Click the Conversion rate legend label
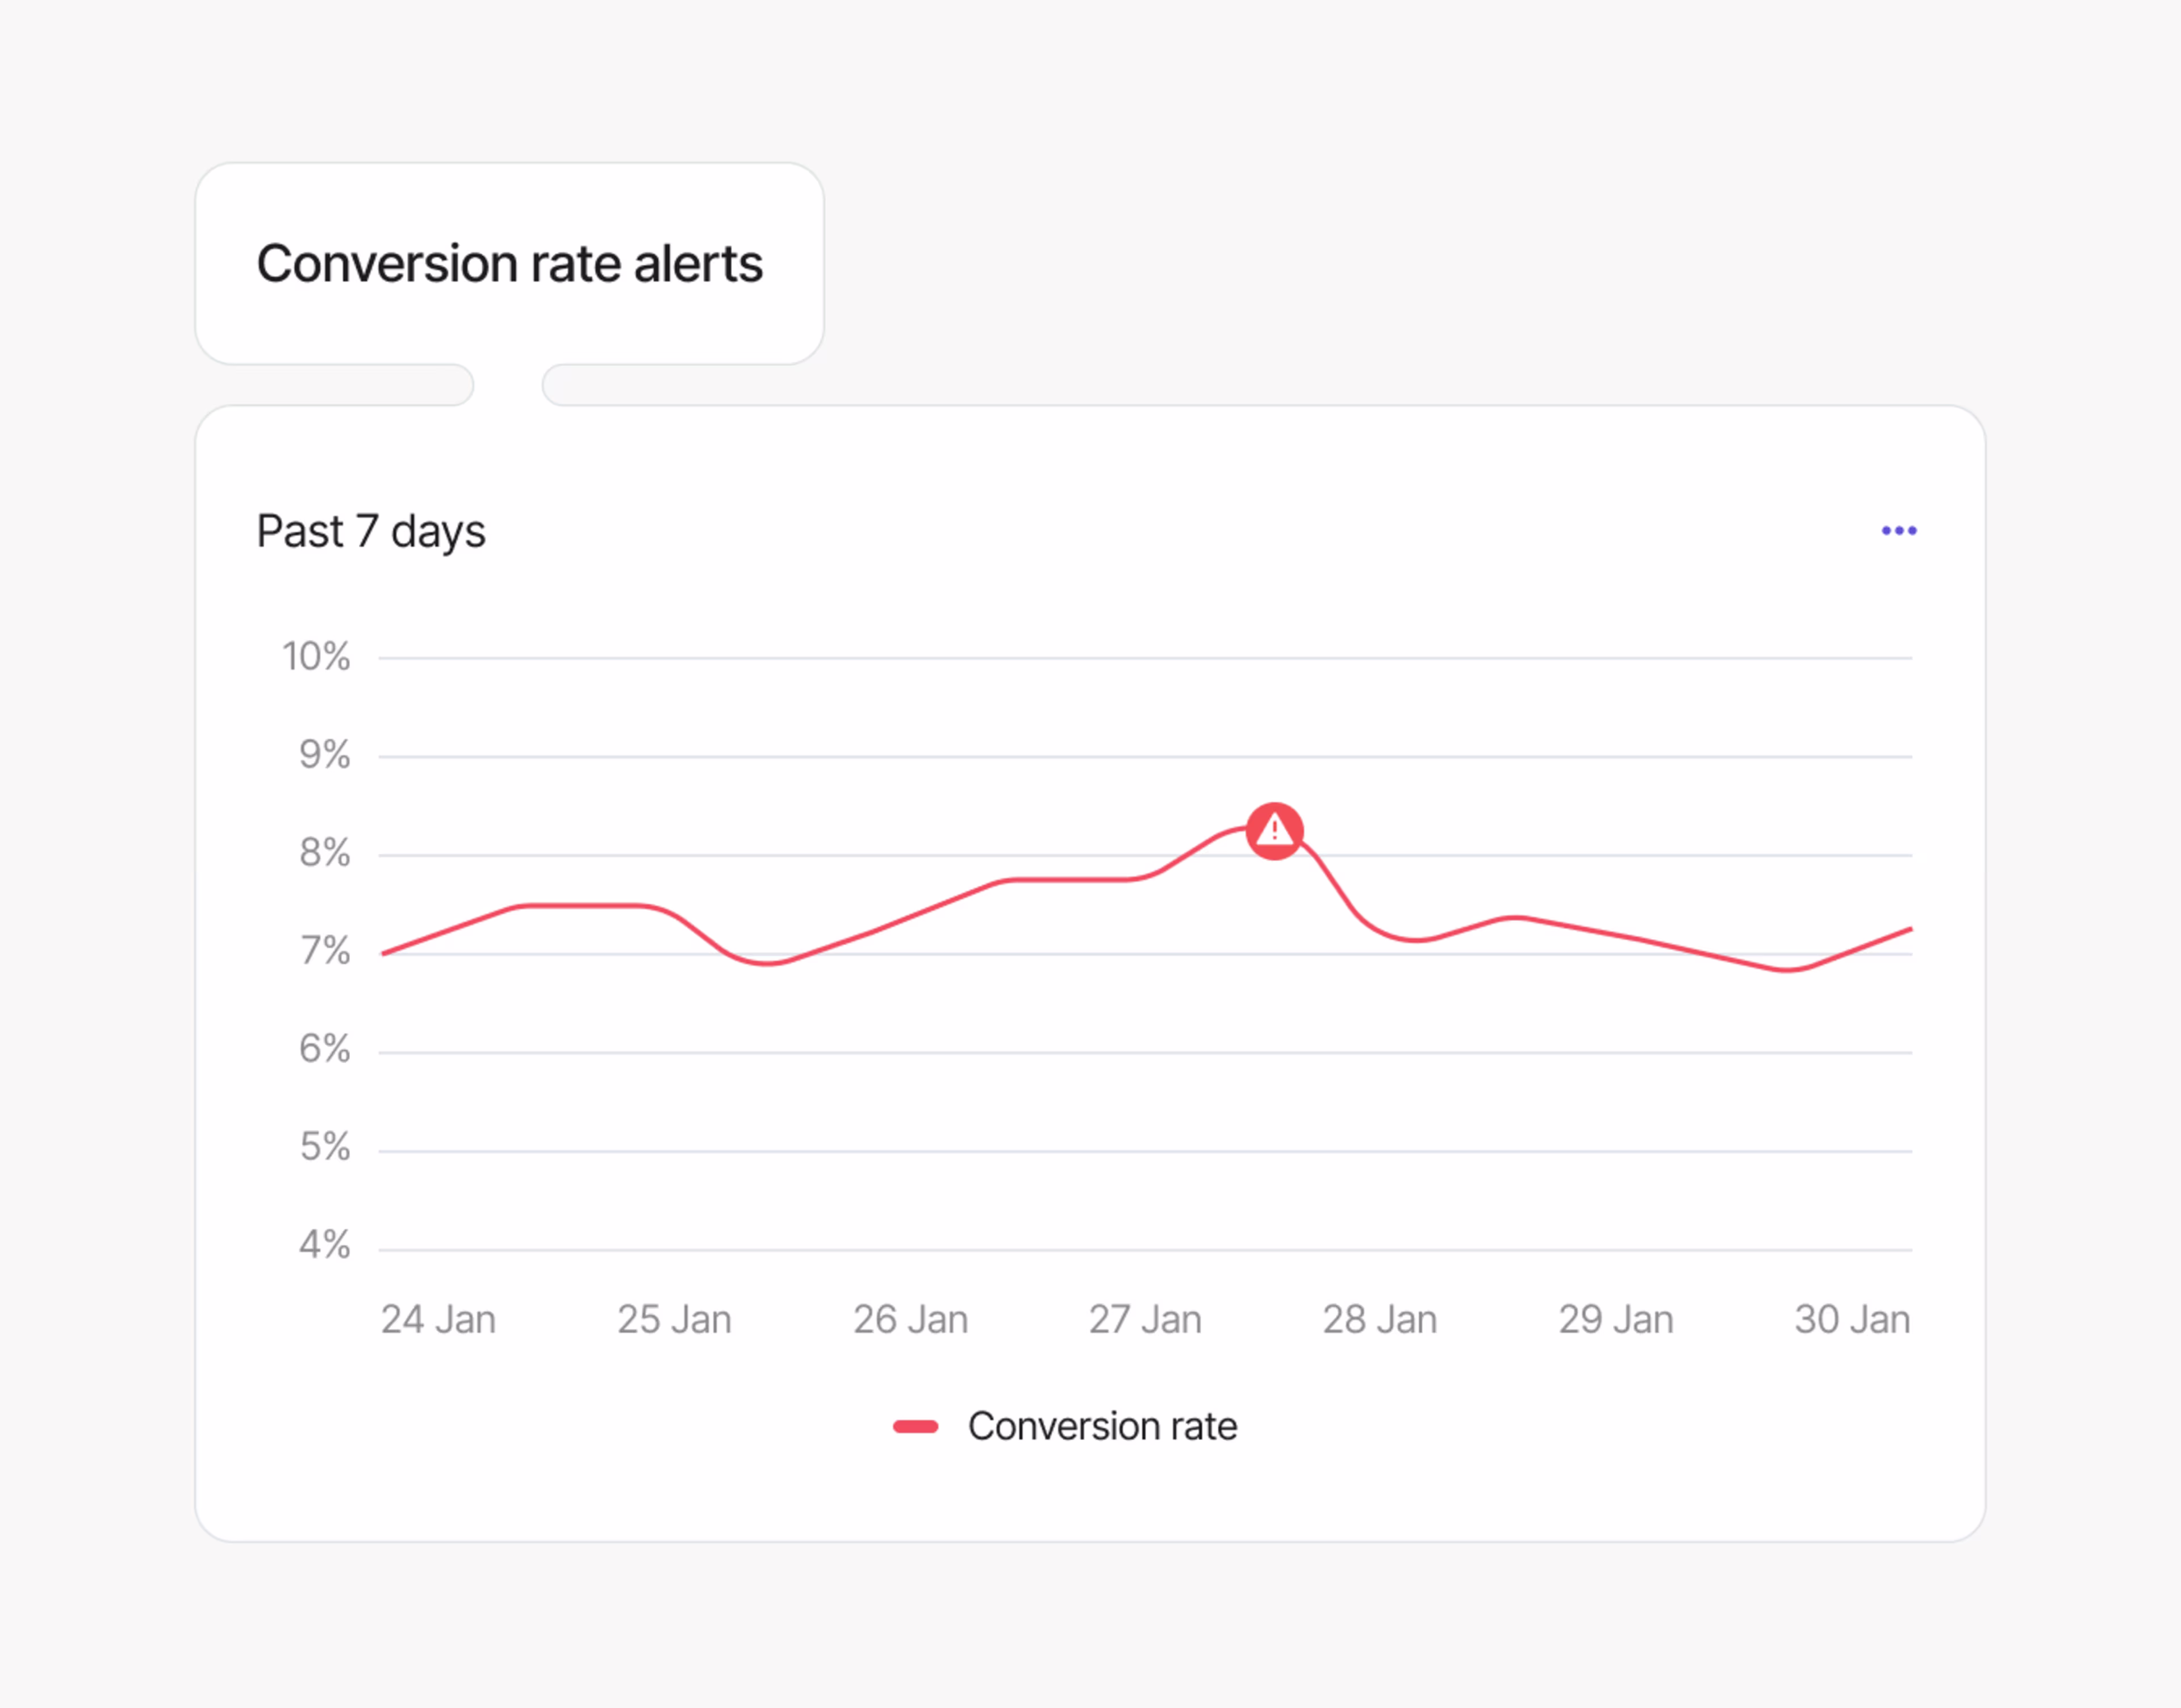 pyautogui.click(x=1102, y=1427)
